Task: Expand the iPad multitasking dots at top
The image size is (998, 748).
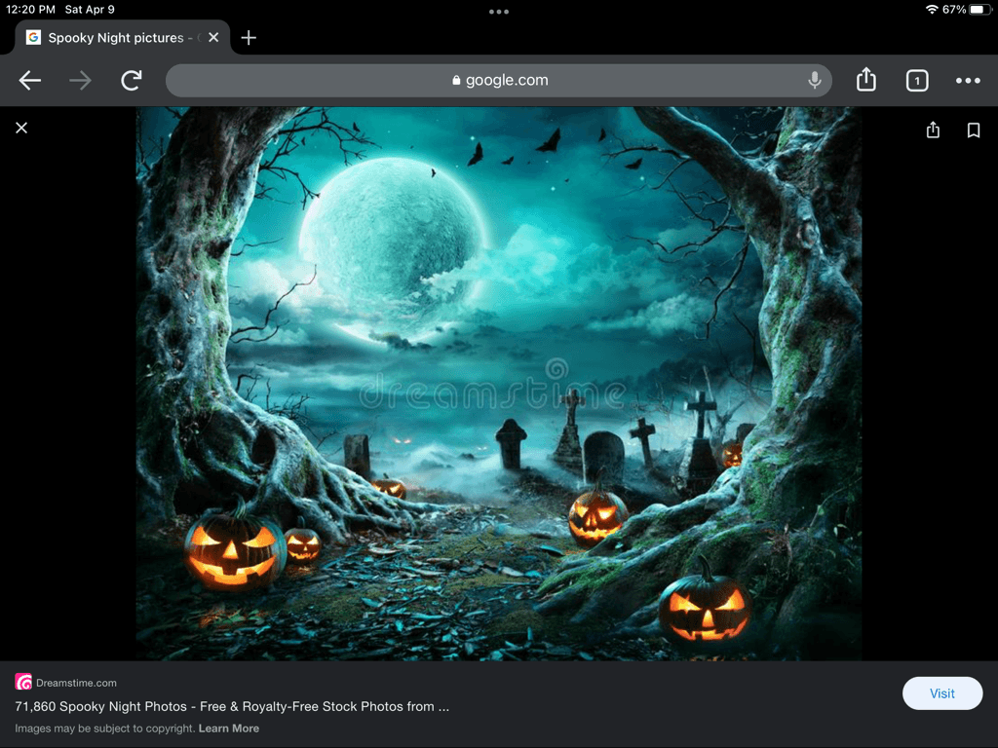Action: (499, 12)
